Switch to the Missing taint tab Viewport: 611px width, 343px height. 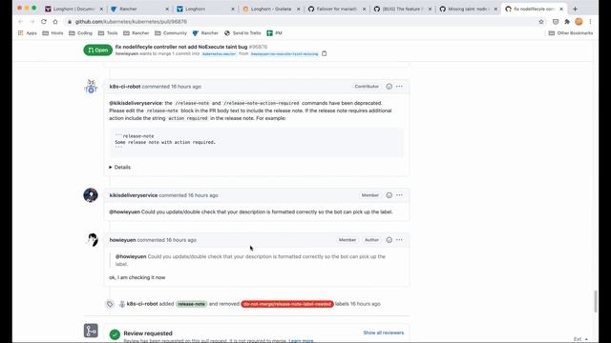pos(468,9)
